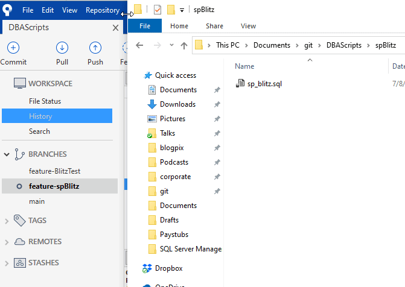Click spBlitz in the address path
Viewport: 405px width, 287px height.
tap(386, 45)
